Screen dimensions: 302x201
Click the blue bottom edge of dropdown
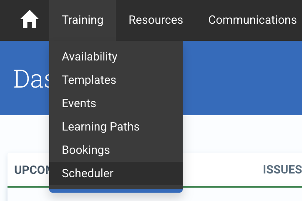click(116, 191)
